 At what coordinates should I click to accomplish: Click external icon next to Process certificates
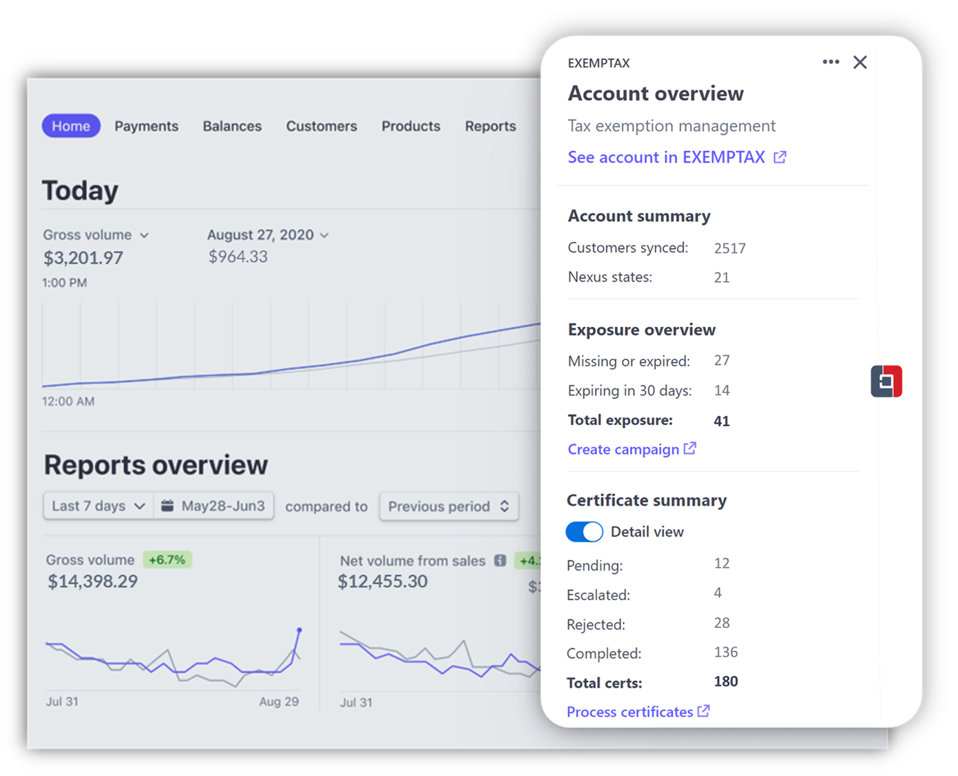pyautogui.click(x=703, y=711)
